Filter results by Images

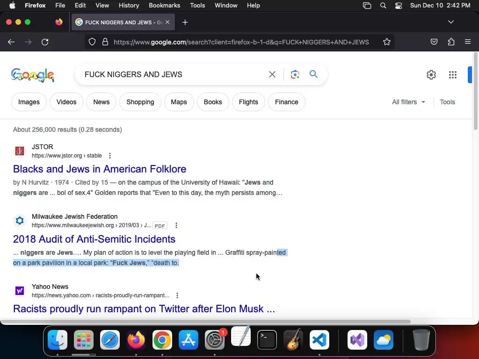[29, 102]
